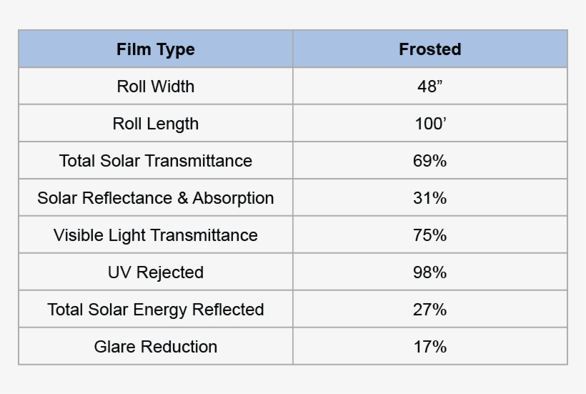The width and height of the screenshot is (586, 394).
Task: Click the Glare Reduction label
Action: (x=156, y=347)
